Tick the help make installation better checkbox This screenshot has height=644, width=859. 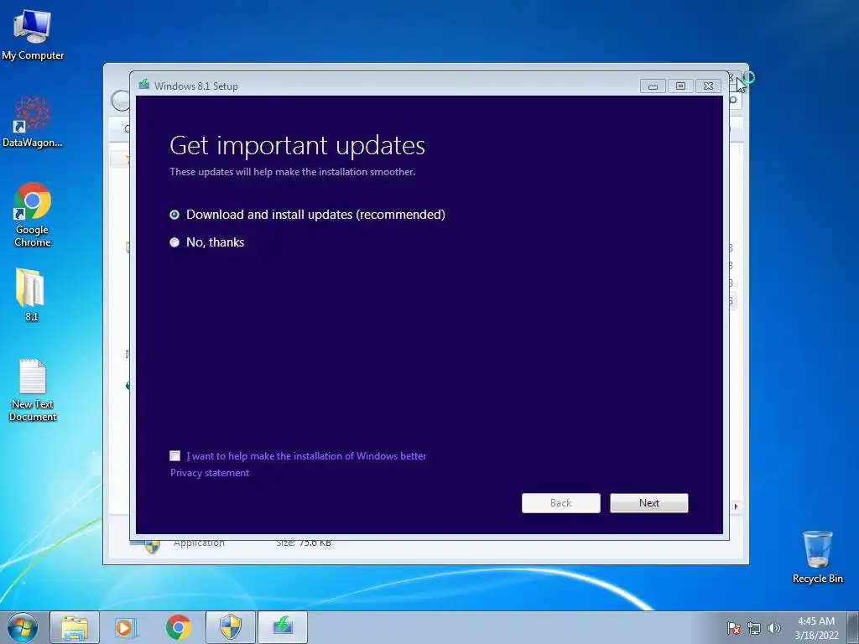174,455
